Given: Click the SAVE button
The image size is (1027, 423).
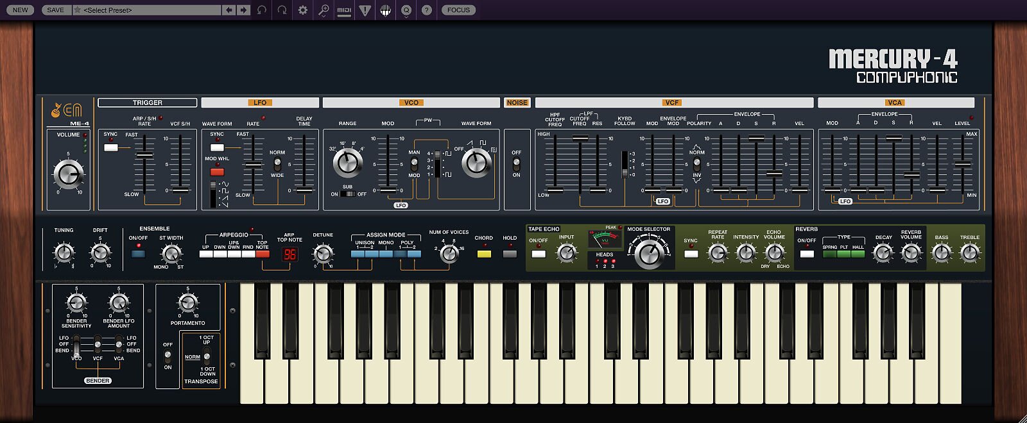Looking at the screenshot, I should click(56, 10).
